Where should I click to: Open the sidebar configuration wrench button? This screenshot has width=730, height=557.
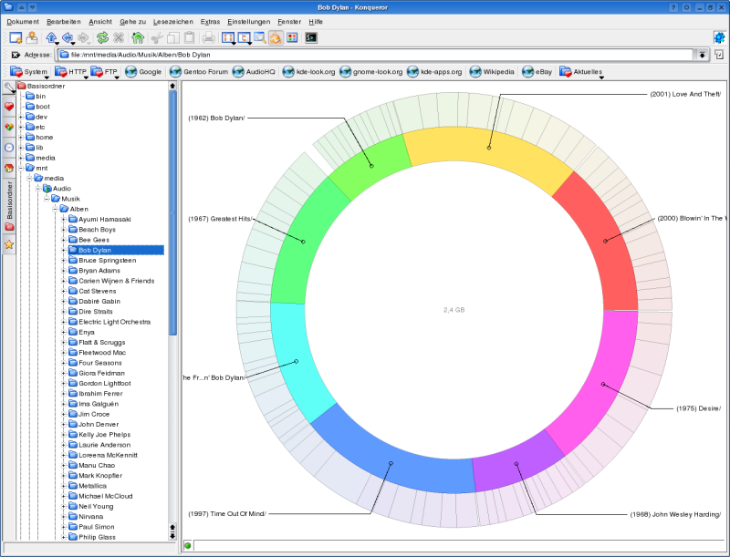click(x=9, y=87)
